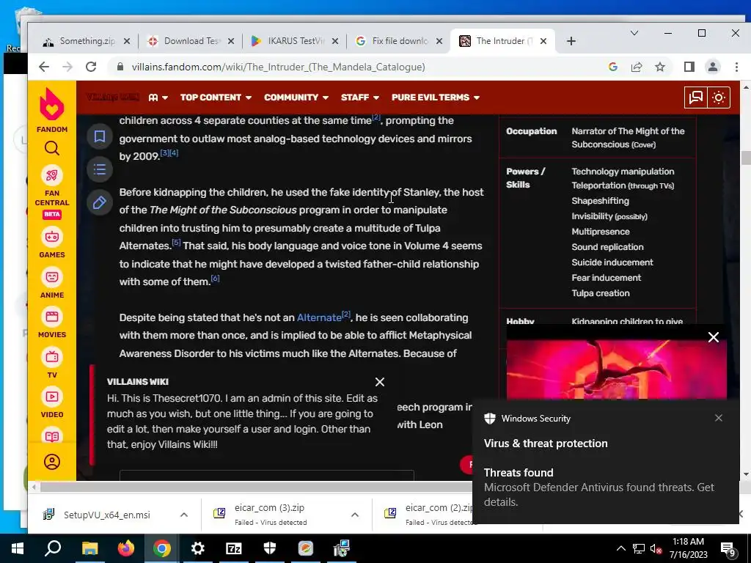
Task: Show hidden system tray icons
Action: pyautogui.click(x=620, y=548)
